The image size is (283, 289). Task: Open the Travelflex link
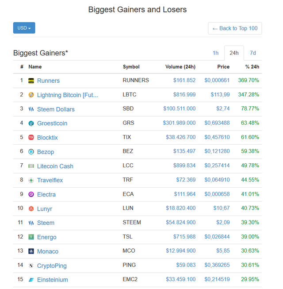pos(50,180)
